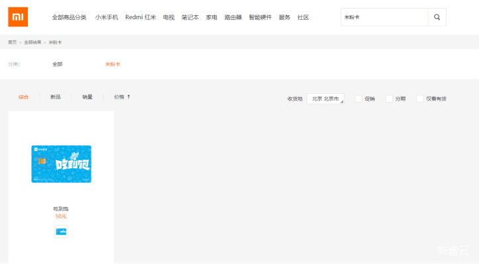Open 笔记本 navigation item
Screen dimensions: 479x264
(190, 17)
